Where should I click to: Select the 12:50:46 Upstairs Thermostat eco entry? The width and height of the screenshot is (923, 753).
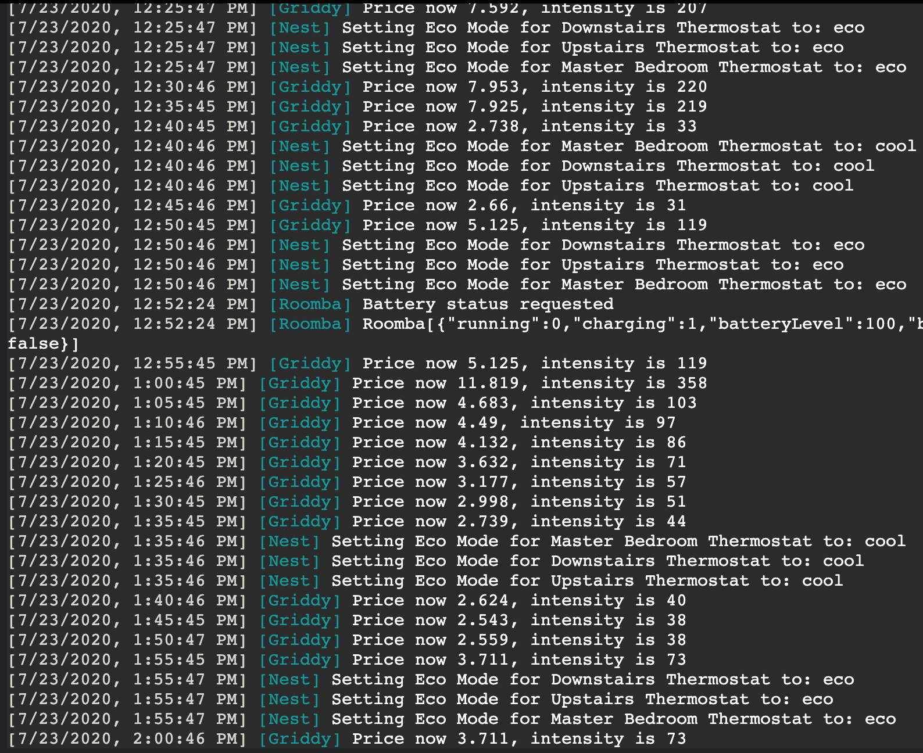[x=425, y=265]
